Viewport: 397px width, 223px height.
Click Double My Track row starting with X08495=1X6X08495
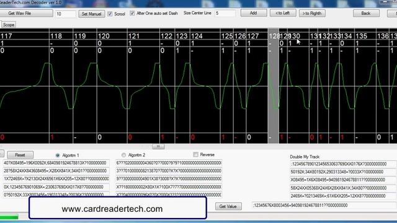[x=343, y=180]
